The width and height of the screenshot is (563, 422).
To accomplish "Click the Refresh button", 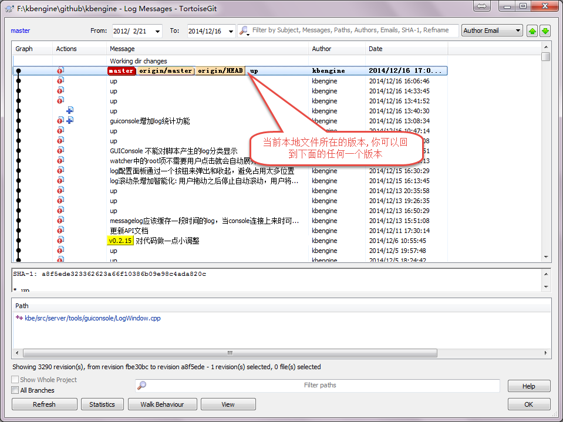I will (x=44, y=404).
